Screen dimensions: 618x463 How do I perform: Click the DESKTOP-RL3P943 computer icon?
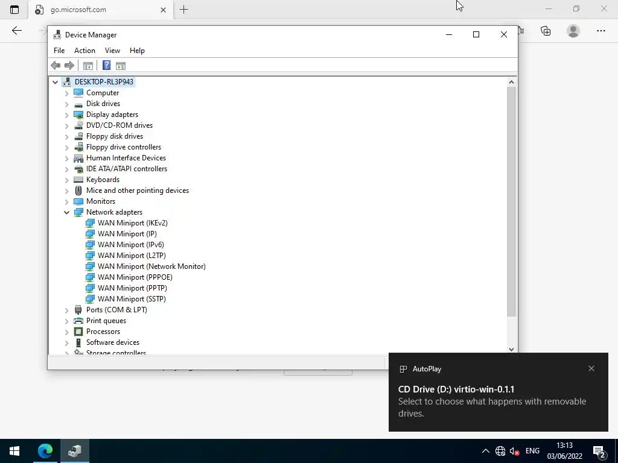[x=66, y=82]
